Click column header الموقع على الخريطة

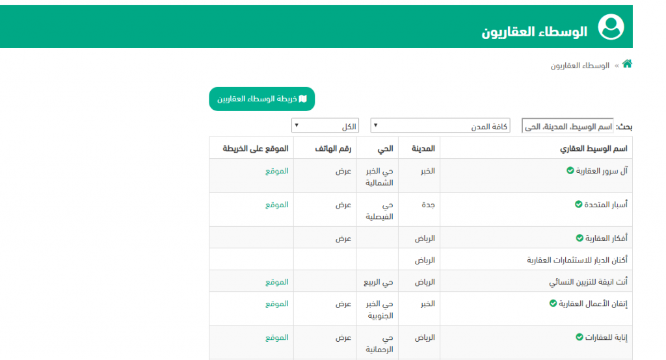coord(255,149)
